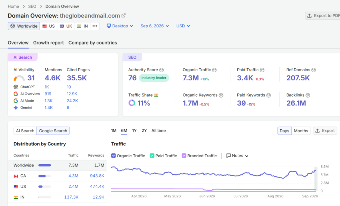Open CA traffic value 4.3M

(x=73, y=176)
